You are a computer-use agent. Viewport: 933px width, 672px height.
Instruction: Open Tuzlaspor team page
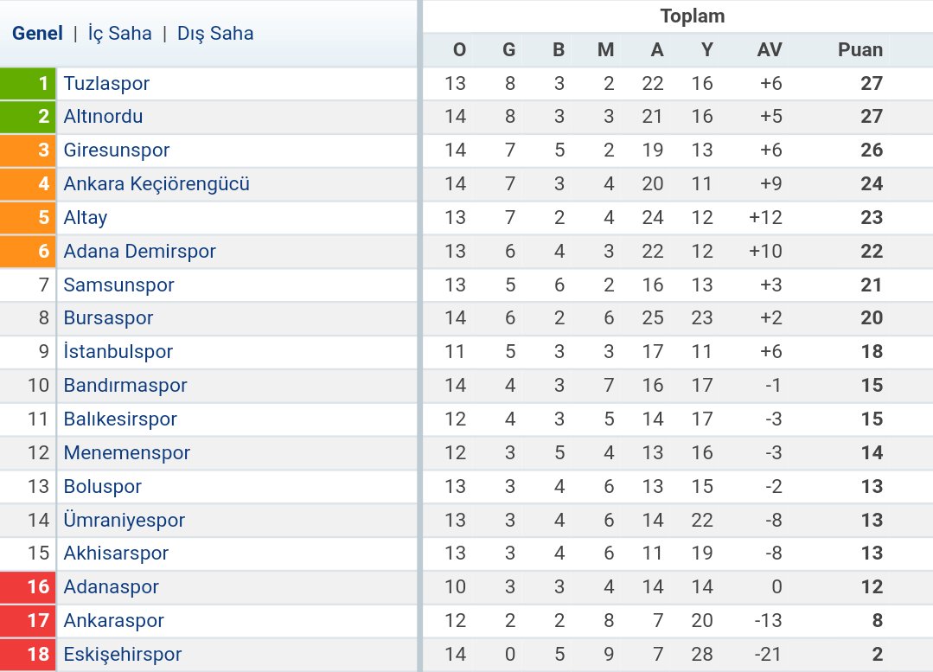click(106, 83)
